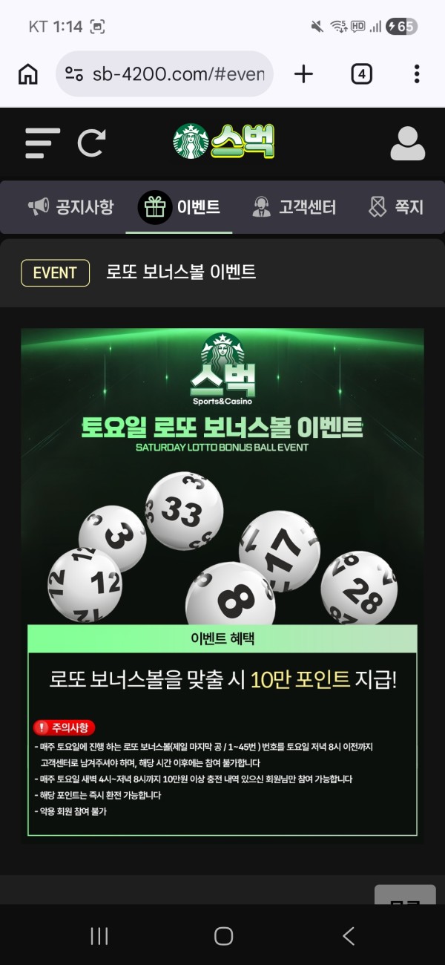Viewport: 445px width, 965px height.
Task: Tap the site info icon in address bar
Action: [74, 73]
